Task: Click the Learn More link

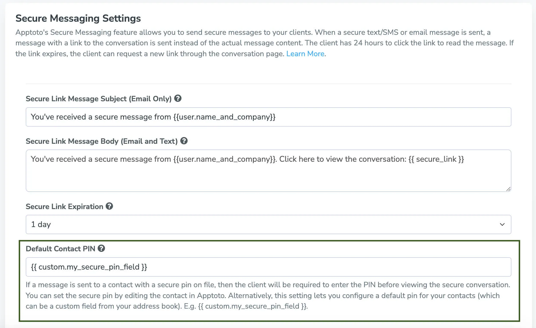Action: [305, 54]
